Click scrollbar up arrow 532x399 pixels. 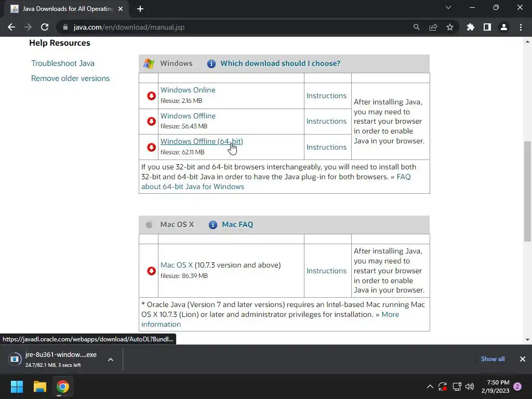click(527, 42)
